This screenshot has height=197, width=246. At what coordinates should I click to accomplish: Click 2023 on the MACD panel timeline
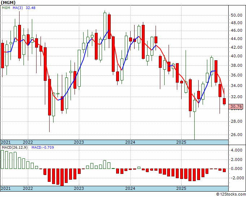tap(79, 188)
